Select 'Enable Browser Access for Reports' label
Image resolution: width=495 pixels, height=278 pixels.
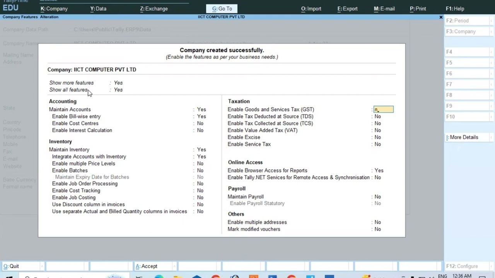[267, 171]
